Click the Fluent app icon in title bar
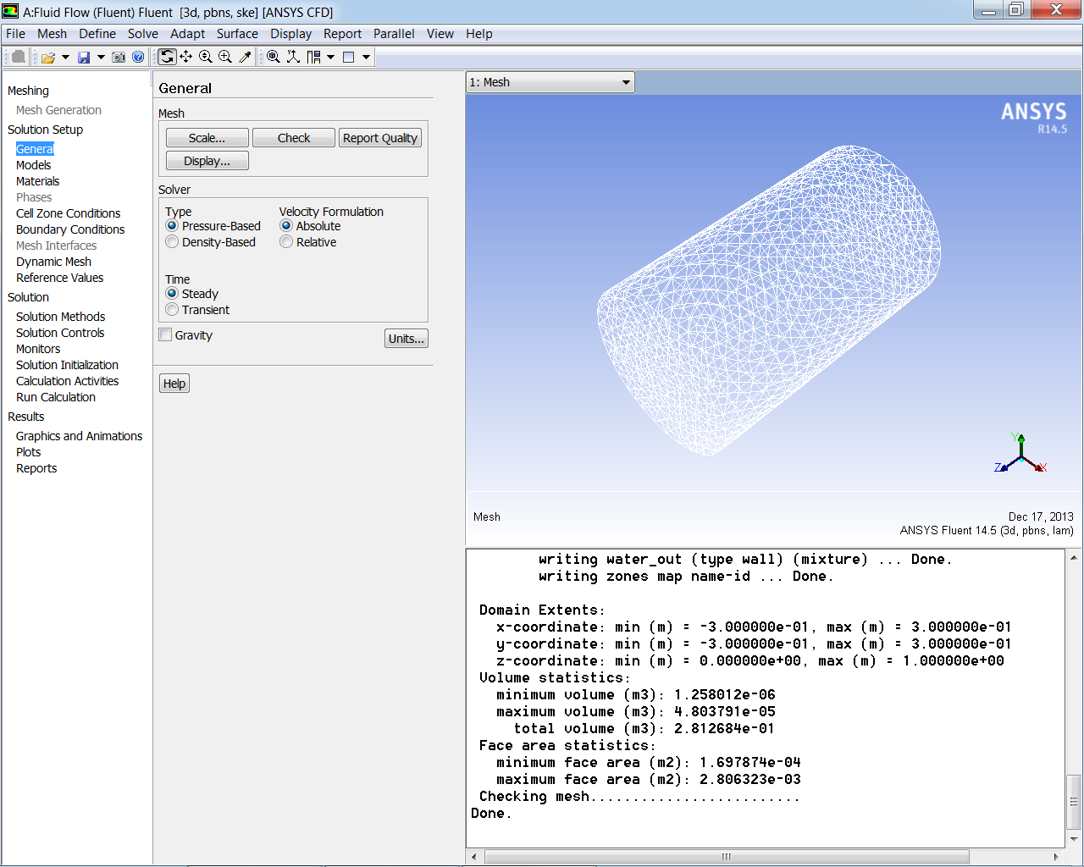Screen dimensions: 1084x867 click(10, 11)
